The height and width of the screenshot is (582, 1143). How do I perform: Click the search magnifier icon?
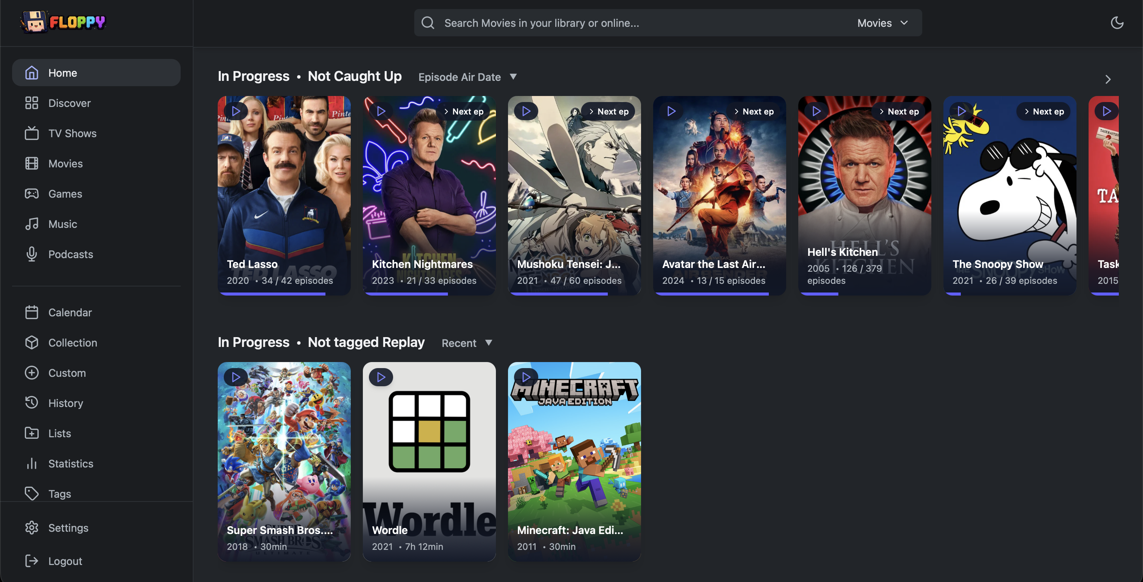click(x=428, y=23)
